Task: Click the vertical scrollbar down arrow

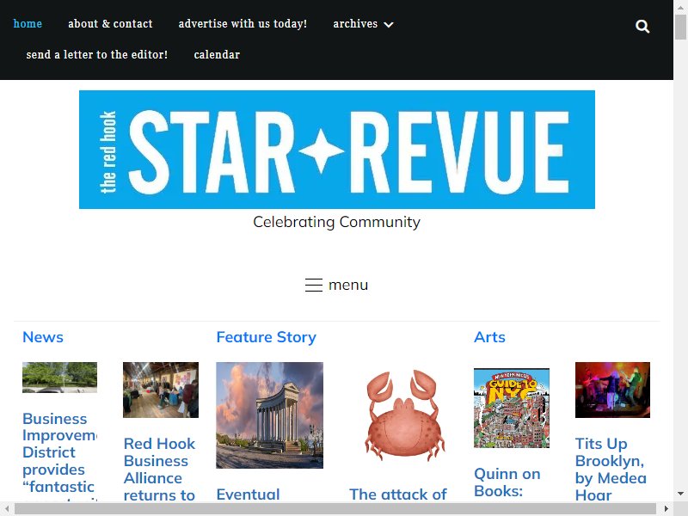Action: pyautogui.click(x=681, y=494)
